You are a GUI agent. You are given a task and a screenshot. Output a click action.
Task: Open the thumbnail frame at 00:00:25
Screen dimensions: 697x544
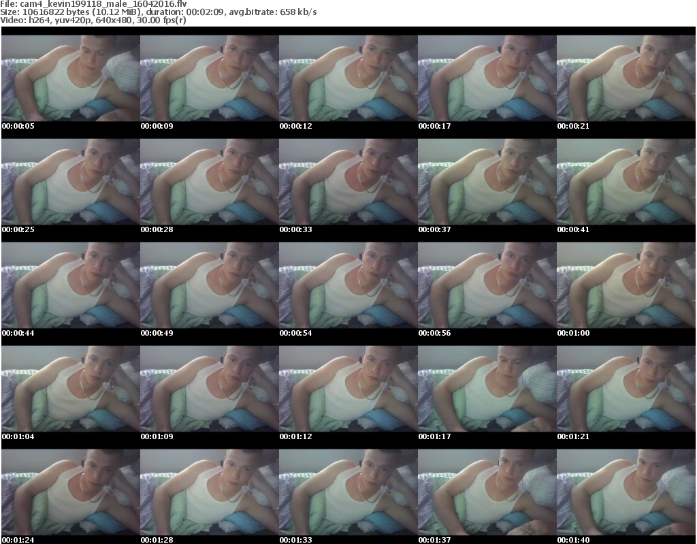point(71,182)
